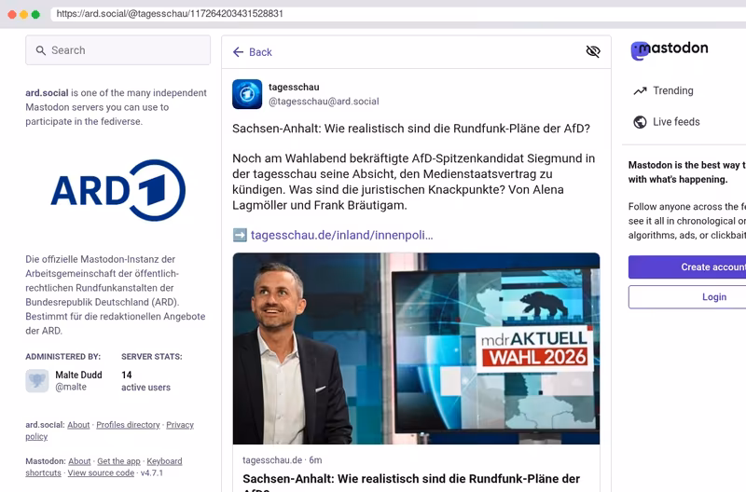Focus the Search input field
746x492 pixels.
point(118,50)
